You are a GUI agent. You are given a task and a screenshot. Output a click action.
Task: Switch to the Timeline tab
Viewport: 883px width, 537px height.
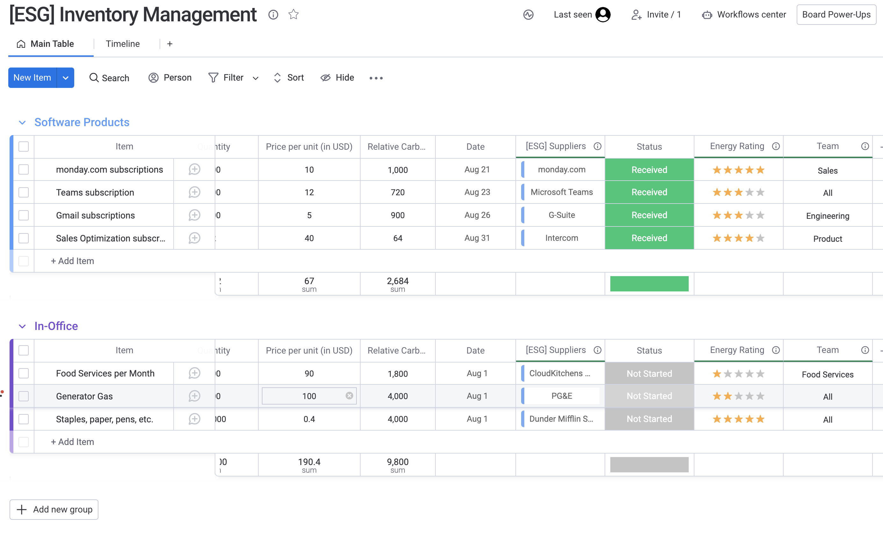123,44
